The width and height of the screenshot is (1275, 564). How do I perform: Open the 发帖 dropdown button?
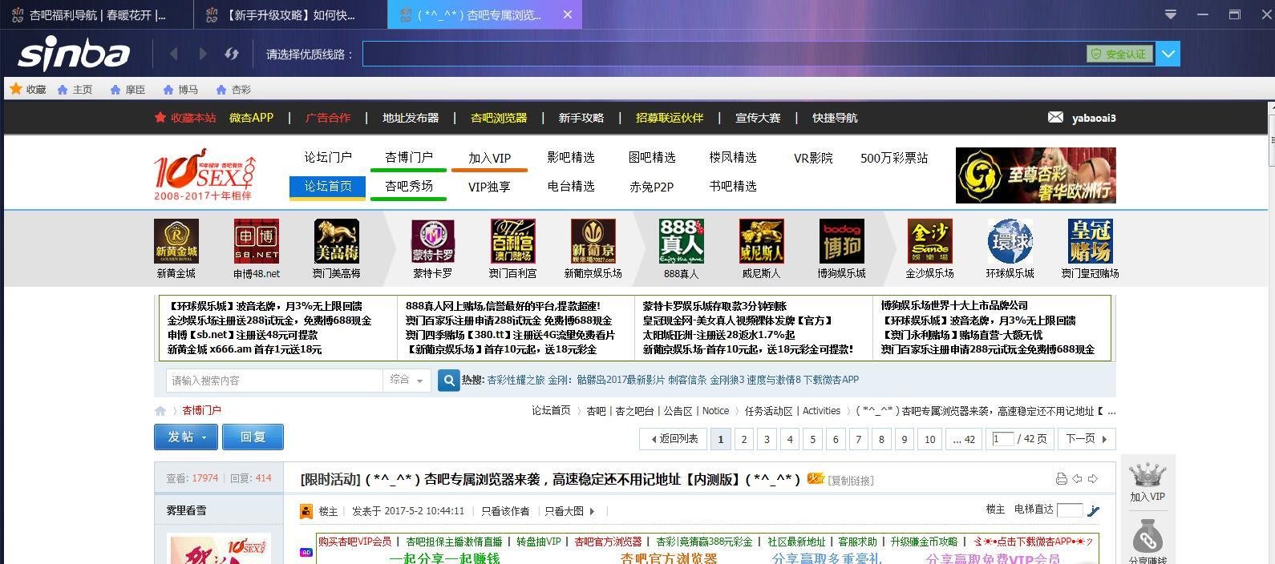pos(186,437)
